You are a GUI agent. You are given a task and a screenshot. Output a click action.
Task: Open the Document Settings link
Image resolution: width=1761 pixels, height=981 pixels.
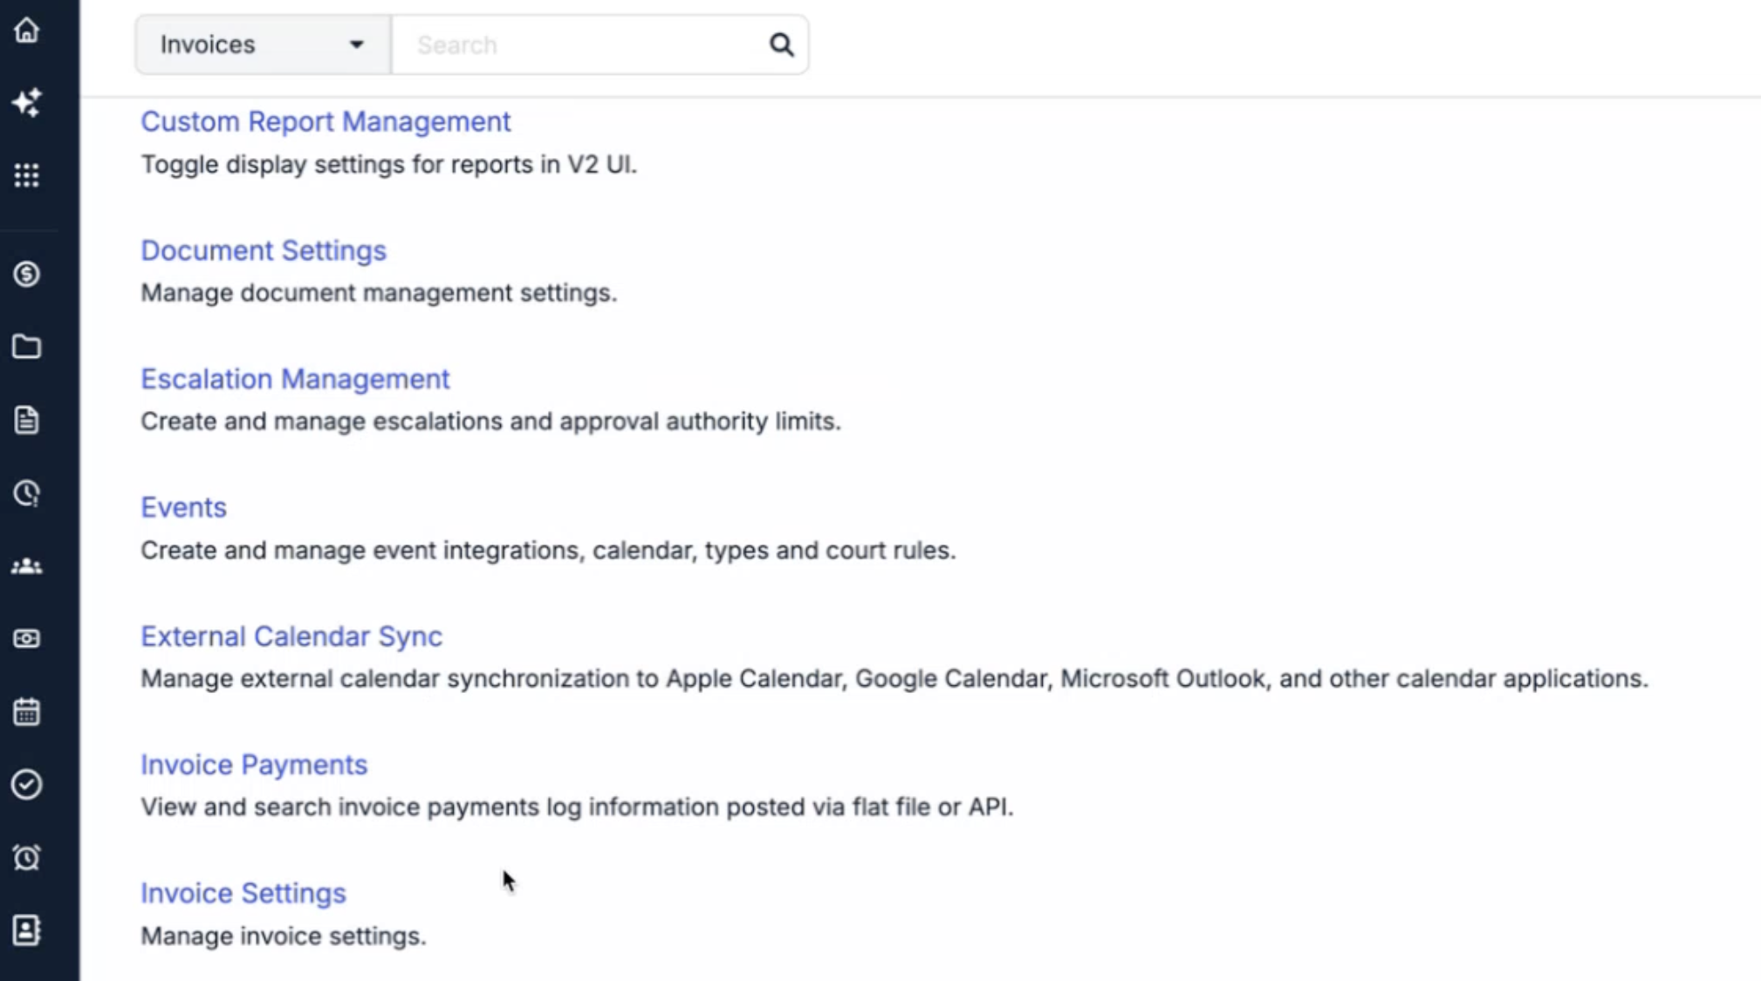pos(264,250)
